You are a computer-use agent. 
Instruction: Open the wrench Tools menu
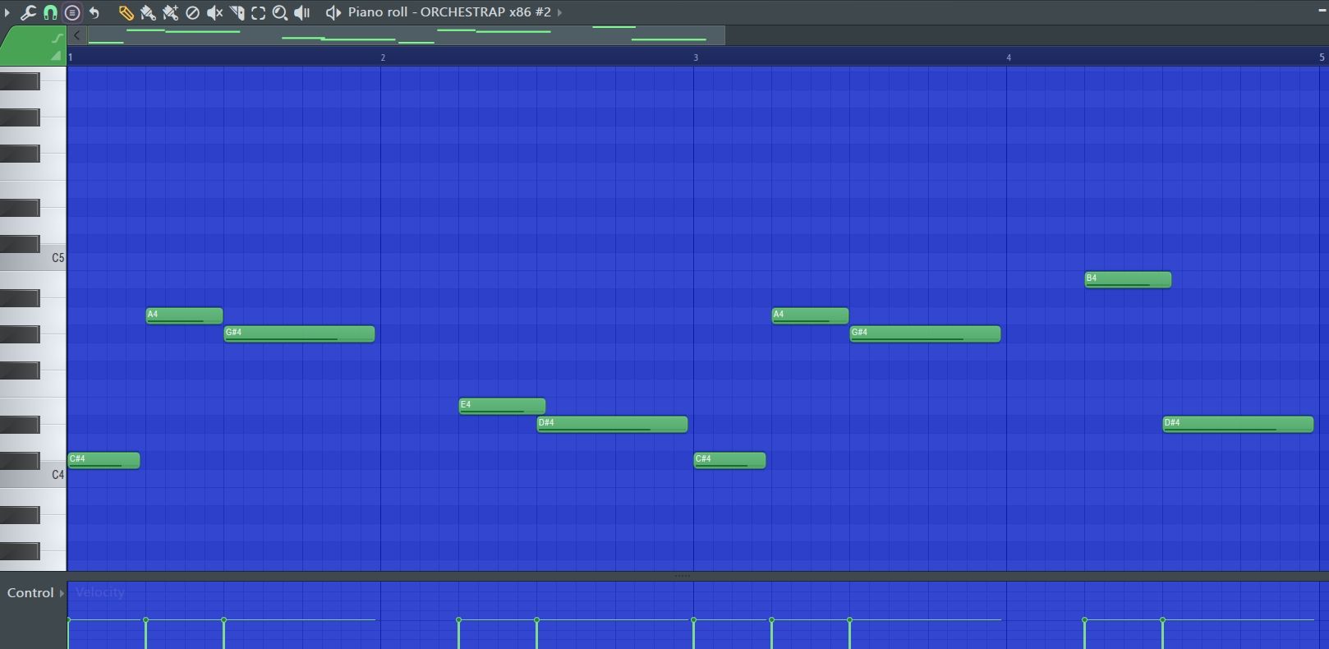[28, 12]
